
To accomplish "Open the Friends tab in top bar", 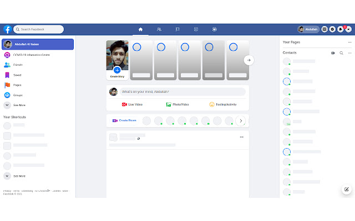I will [x=159, y=29].
